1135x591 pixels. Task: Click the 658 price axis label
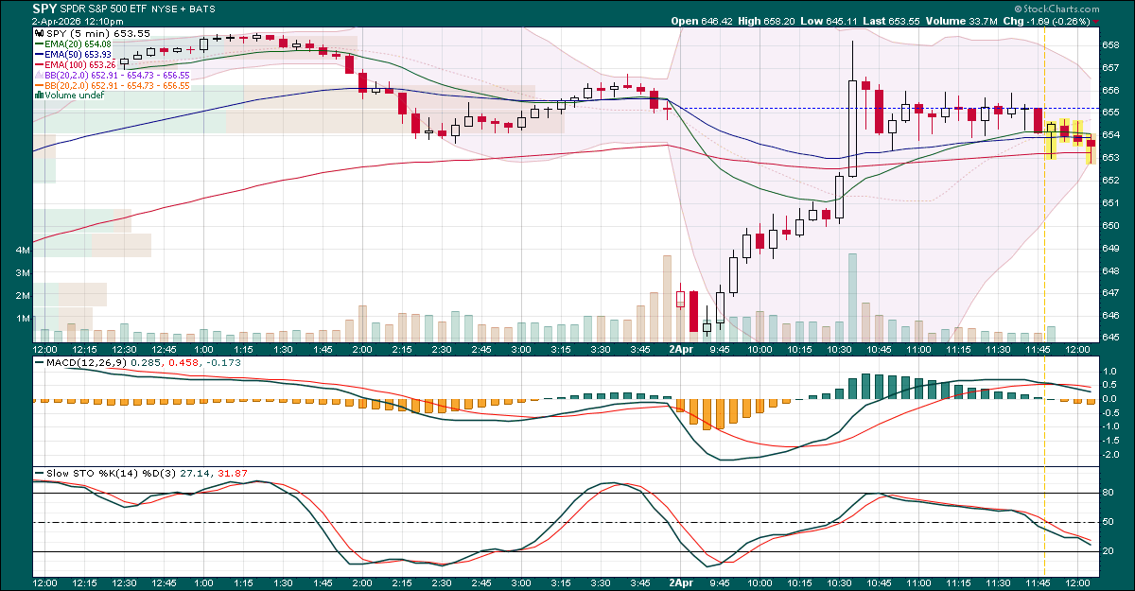tap(1110, 45)
